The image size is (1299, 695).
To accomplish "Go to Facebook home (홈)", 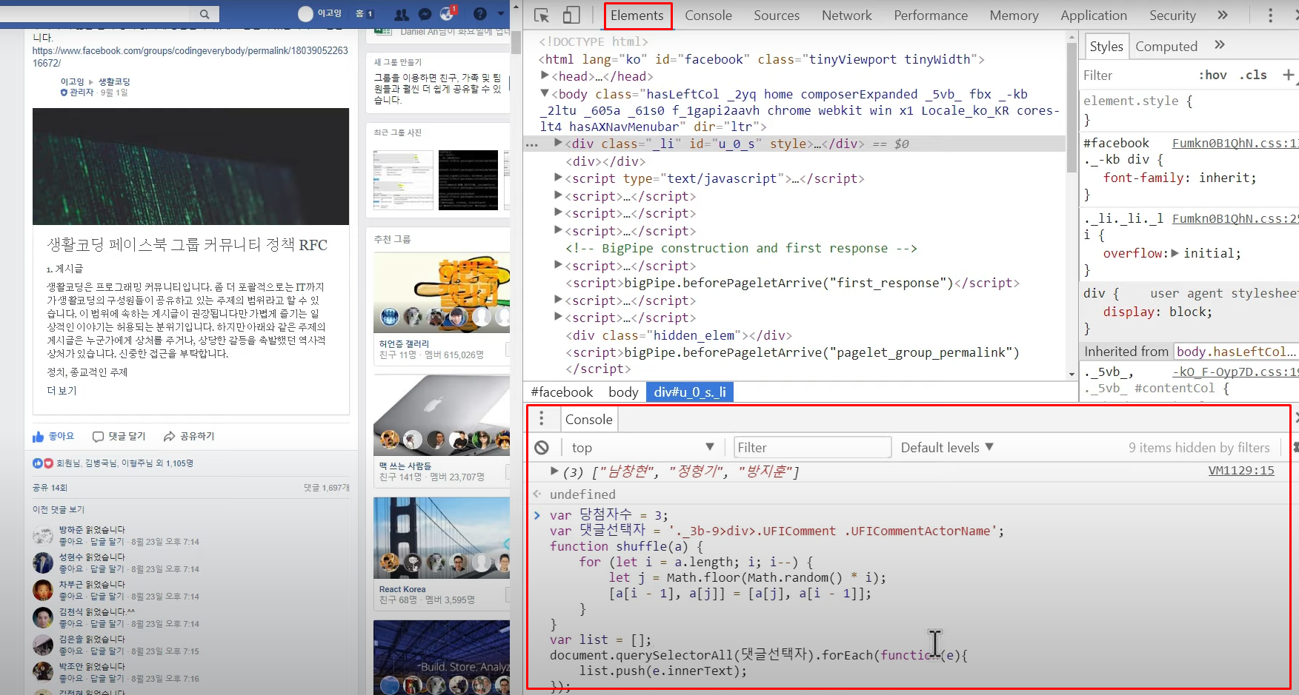I will pos(363,13).
